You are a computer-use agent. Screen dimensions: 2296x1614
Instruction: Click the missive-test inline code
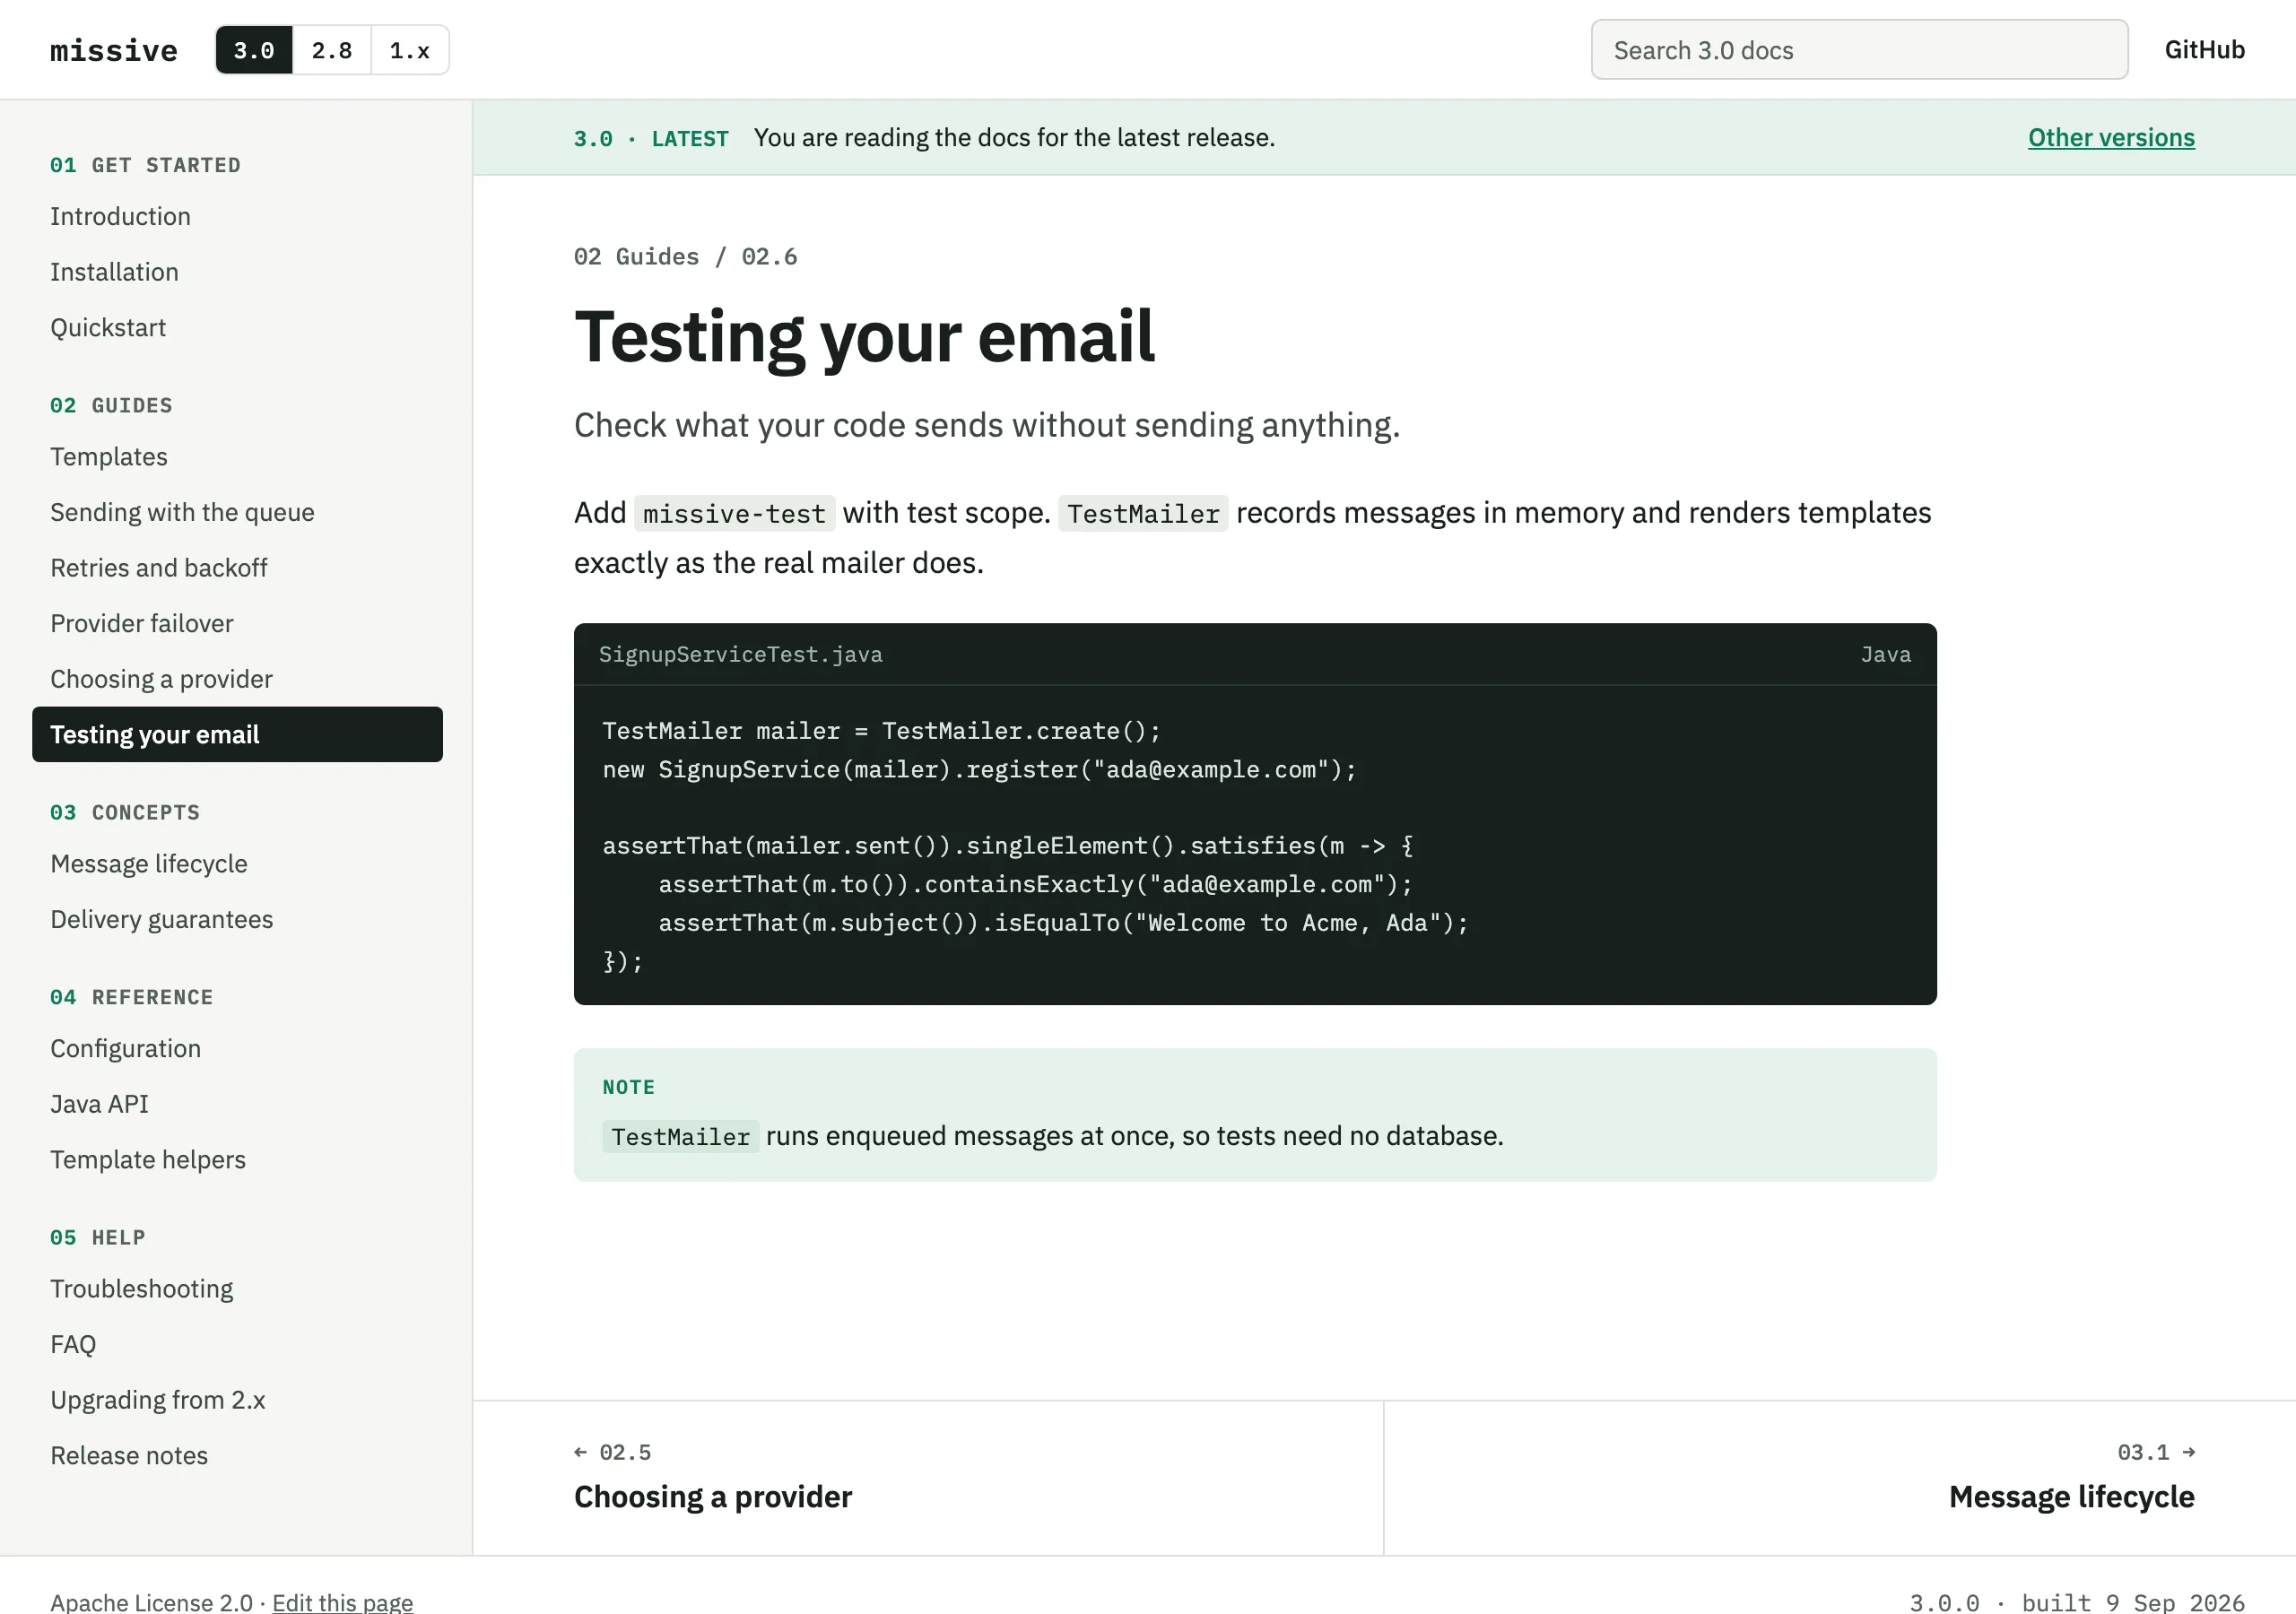734,514
